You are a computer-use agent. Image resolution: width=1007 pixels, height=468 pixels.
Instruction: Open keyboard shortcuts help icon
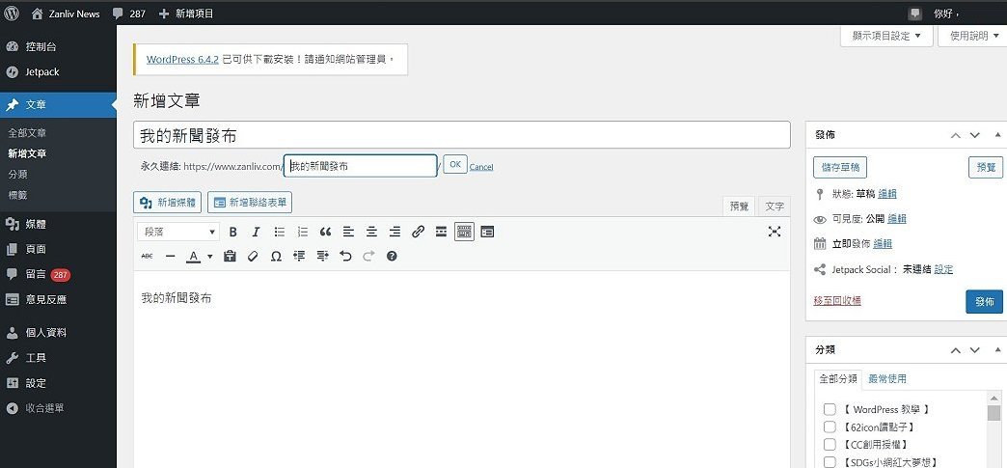point(392,257)
